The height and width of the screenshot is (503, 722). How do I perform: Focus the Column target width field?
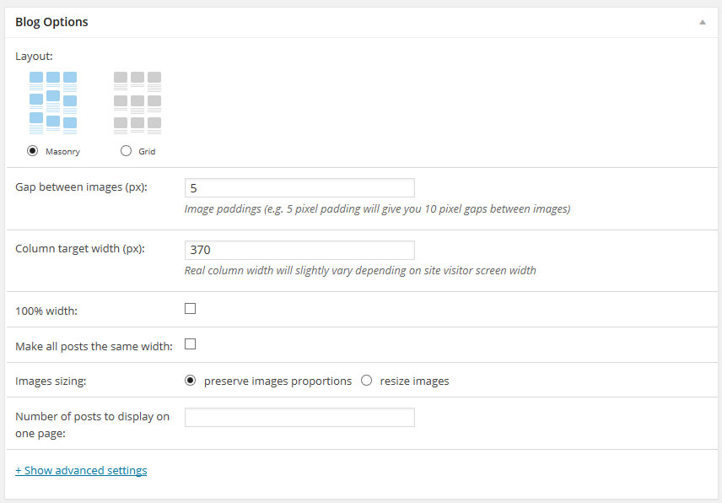(299, 250)
